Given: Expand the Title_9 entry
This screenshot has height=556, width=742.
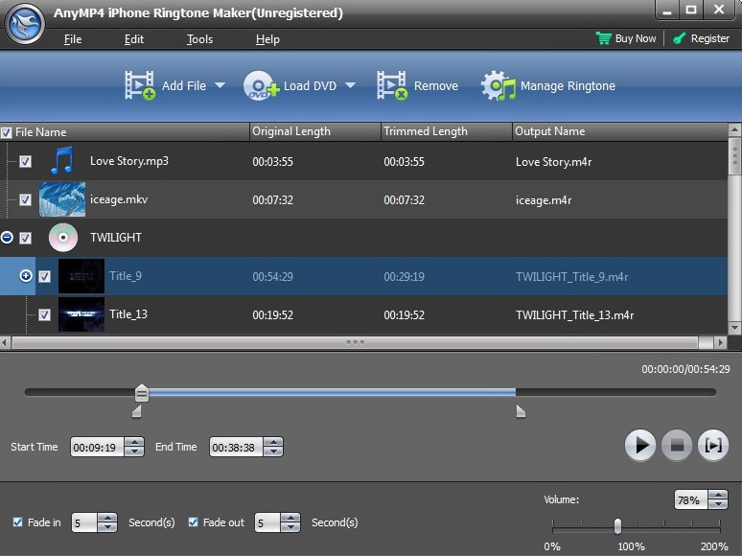Looking at the screenshot, I should coord(26,275).
